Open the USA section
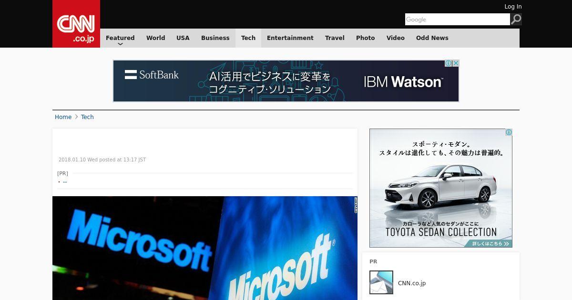The image size is (572, 300). [x=183, y=38]
